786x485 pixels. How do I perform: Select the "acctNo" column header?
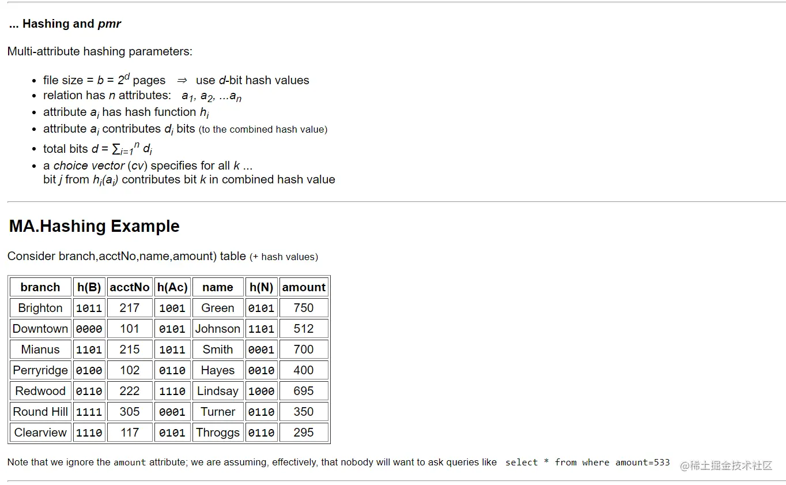pyautogui.click(x=130, y=287)
